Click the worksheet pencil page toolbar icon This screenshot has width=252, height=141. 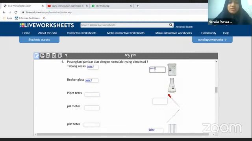[x=48, y=56]
